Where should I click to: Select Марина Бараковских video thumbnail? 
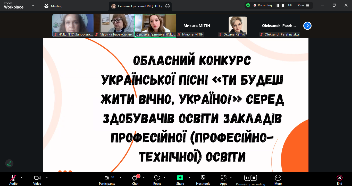[x=114, y=26]
